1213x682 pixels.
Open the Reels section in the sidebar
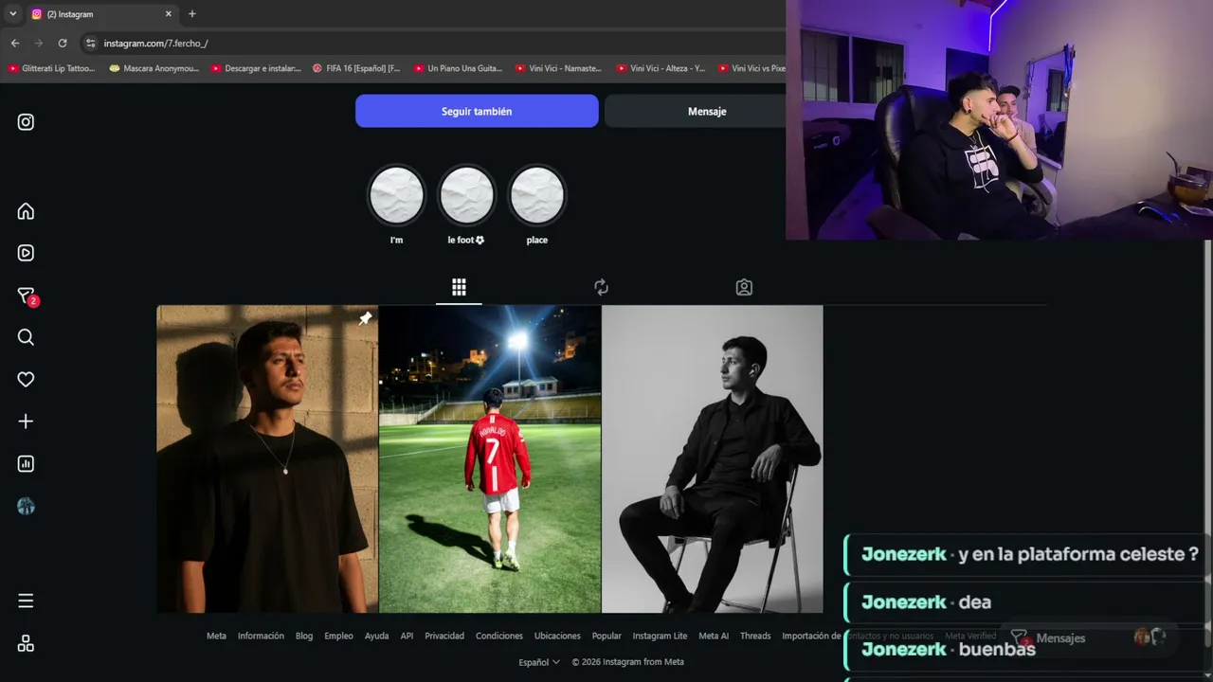(26, 253)
